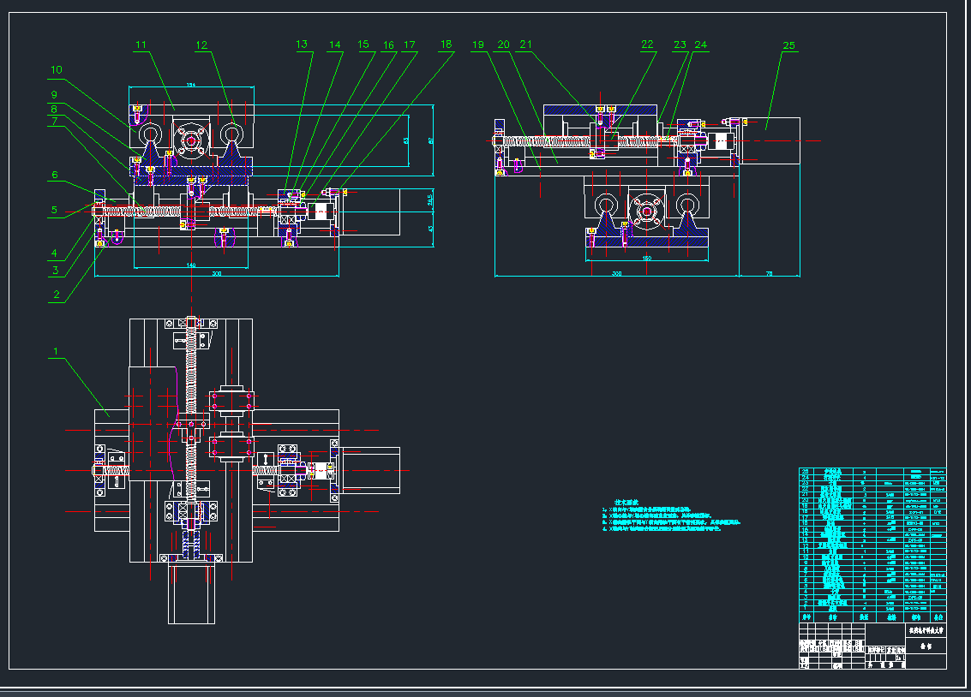Select part balloon number 11

tap(141, 45)
